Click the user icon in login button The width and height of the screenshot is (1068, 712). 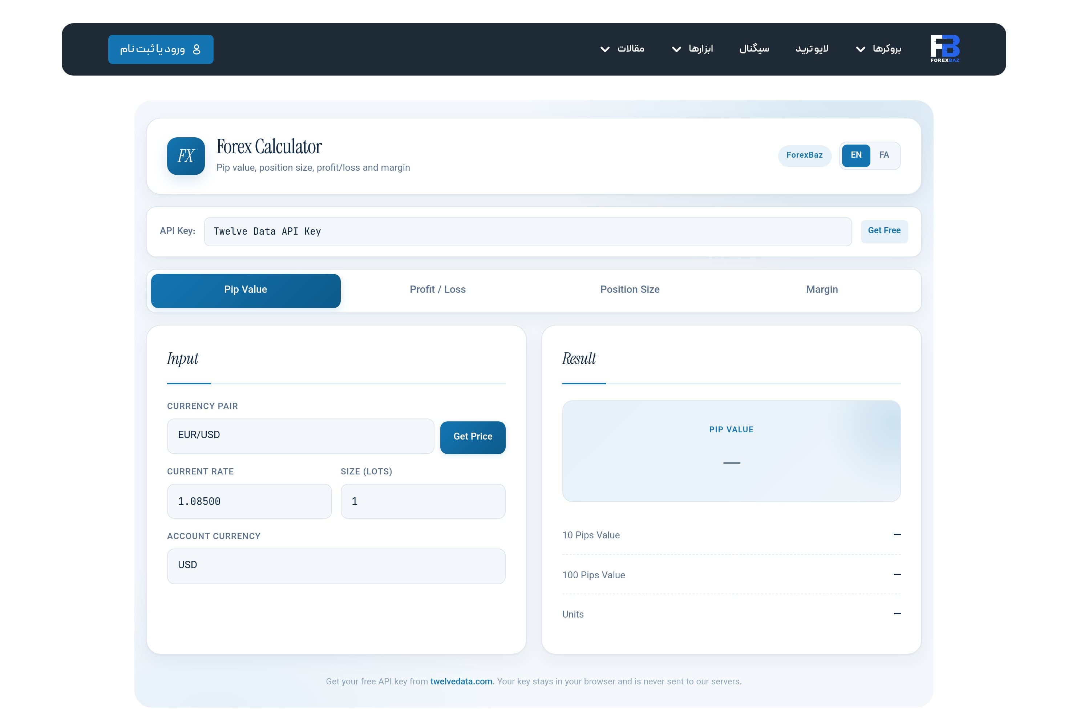pyautogui.click(x=197, y=49)
